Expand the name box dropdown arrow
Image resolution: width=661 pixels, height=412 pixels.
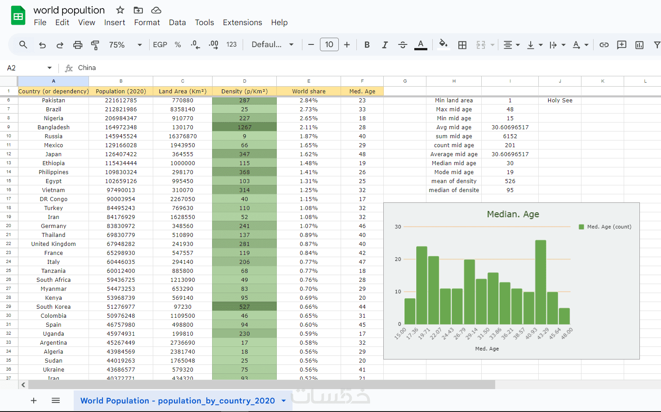pyautogui.click(x=49, y=68)
